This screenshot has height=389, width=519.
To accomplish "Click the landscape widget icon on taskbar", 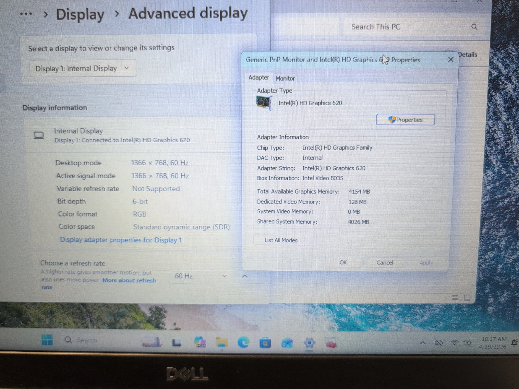I will tap(152, 342).
